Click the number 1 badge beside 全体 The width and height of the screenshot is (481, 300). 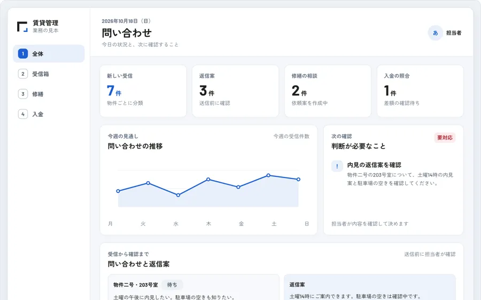pos(22,53)
